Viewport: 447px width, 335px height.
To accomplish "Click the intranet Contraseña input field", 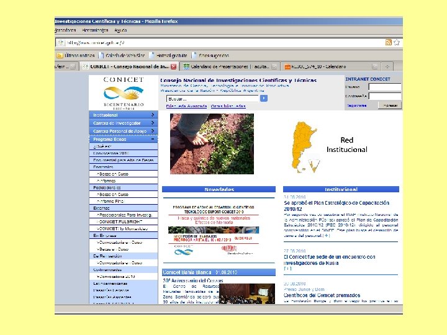I will 384,96.
